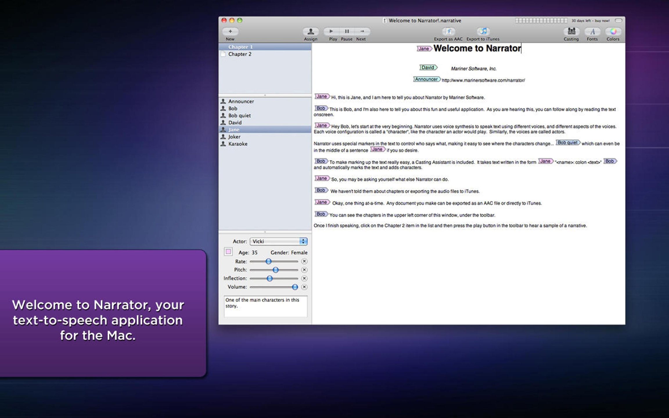Click Jane marker before 'Hi, this is Jane'
Image resolution: width=669 pixels, height=418 pixels.
(322, 96)
